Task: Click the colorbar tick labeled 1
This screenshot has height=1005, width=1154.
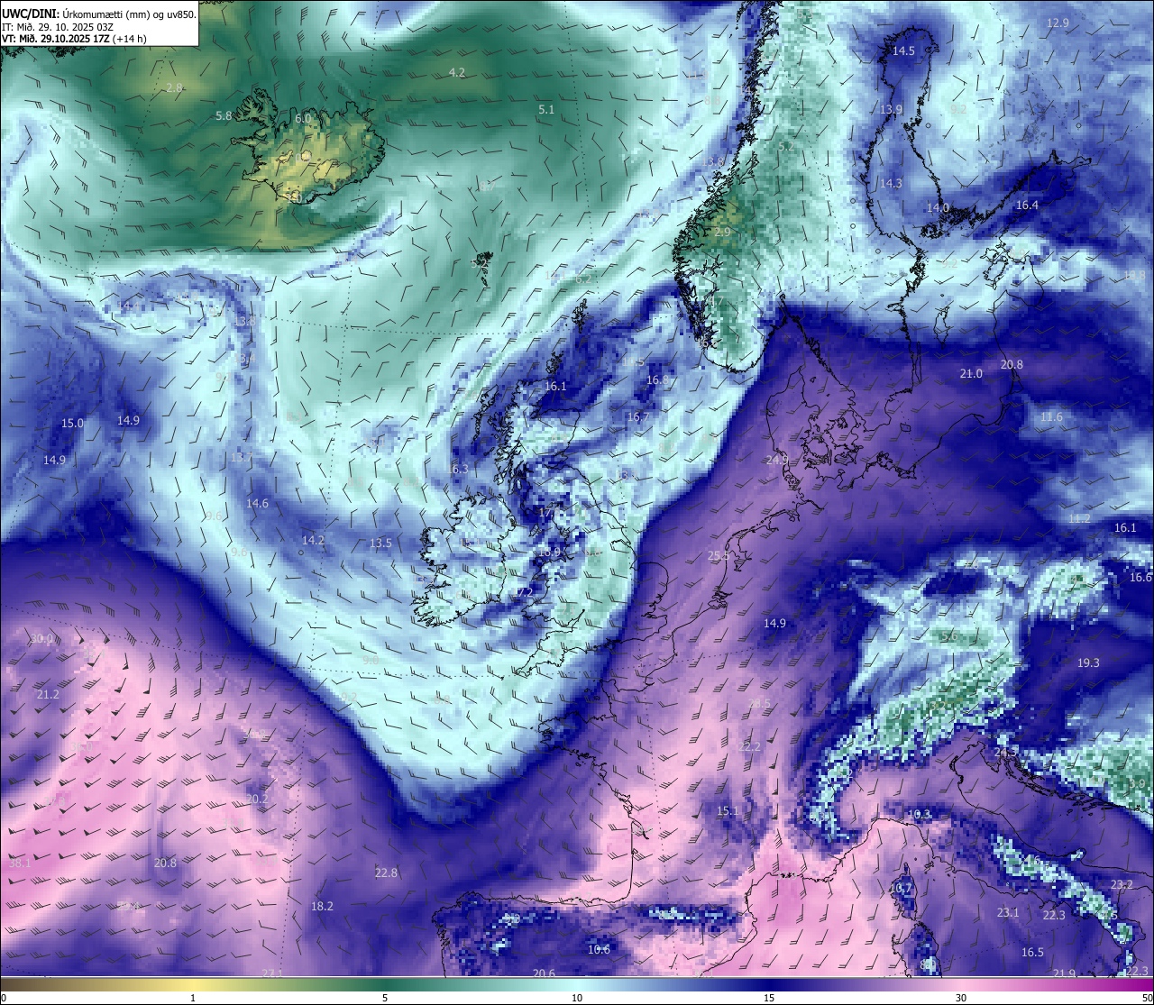Action: tap(193, 998)
